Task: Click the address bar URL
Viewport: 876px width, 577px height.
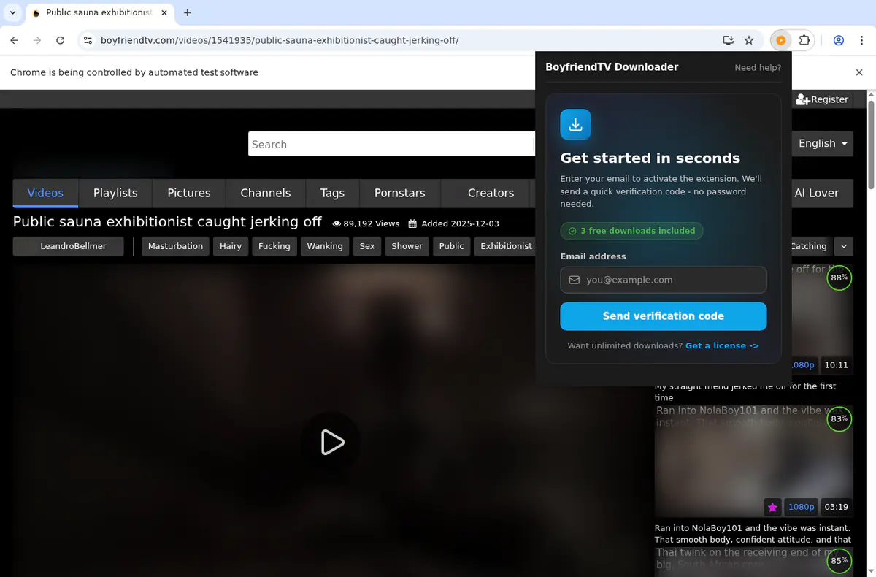Action: 280,40
